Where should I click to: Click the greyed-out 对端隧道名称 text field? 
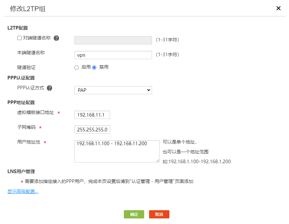click(x=113, y=40)
